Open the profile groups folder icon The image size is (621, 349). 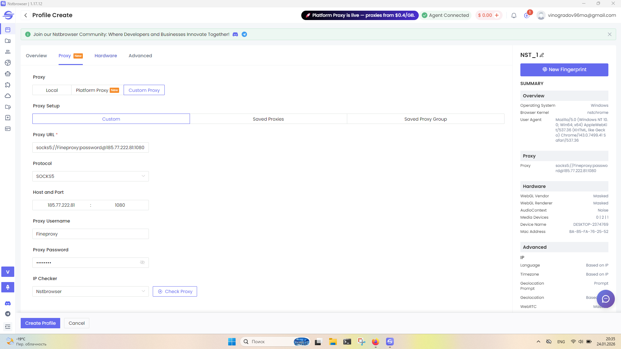[x=8, y=41]
